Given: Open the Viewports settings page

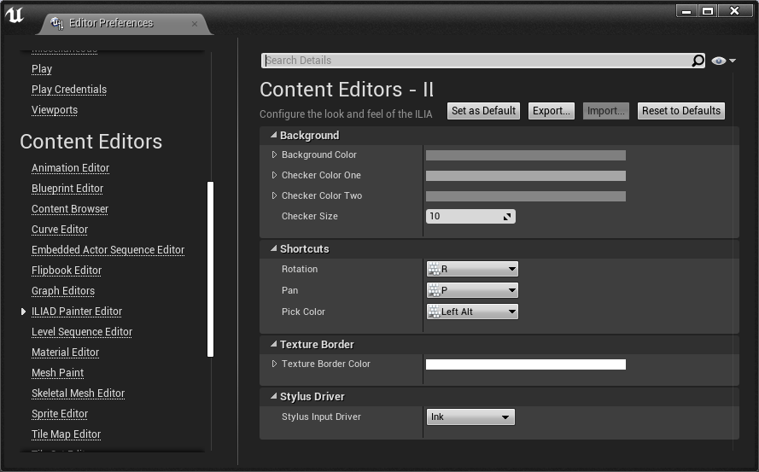Looking at the screenshot, I should (55, 110).
